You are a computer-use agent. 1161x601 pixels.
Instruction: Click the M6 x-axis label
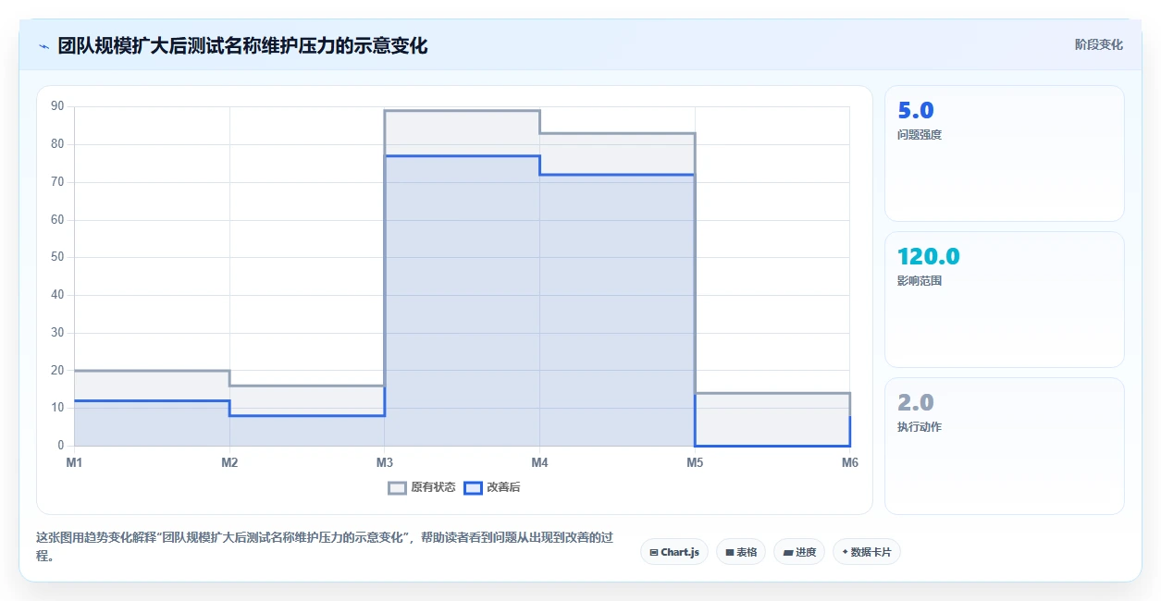(x=849, y=463)
